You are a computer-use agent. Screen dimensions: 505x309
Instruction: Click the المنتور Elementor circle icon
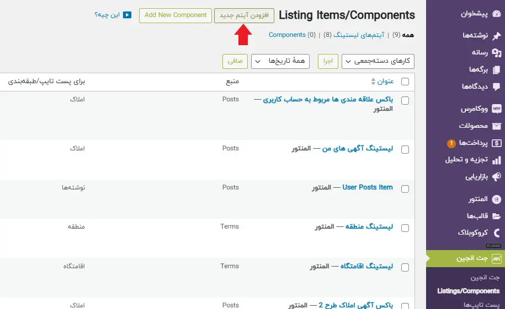(x=496, y=199)
